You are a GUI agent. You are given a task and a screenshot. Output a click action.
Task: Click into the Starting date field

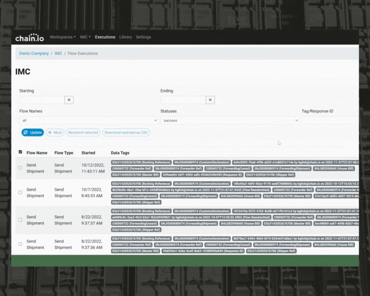(x=42, y=100)
